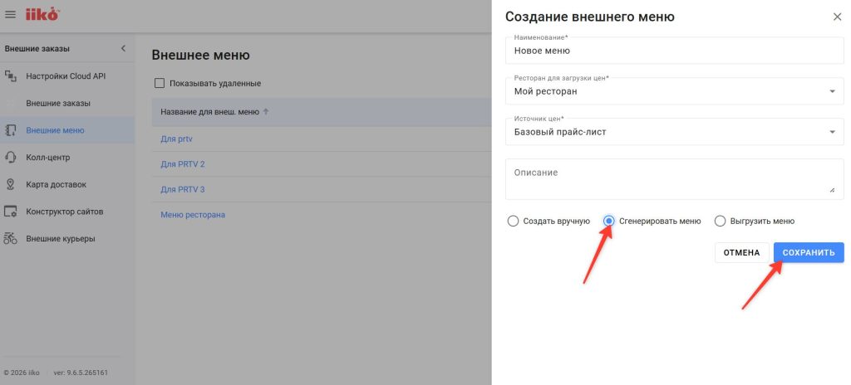The height and width of the screenshot is (385, 851).
Task: Collapse the 'Внешние заказы' sidebar with chevron
Action: pyautogui.click(x=123, y=48)
